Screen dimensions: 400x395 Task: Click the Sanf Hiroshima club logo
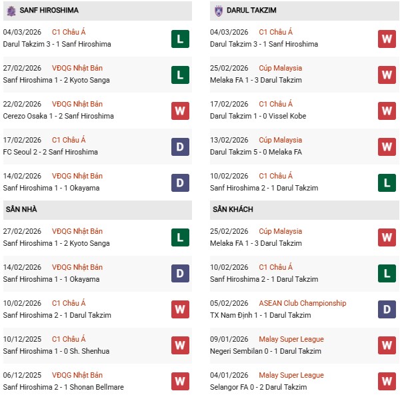(10, 11)
